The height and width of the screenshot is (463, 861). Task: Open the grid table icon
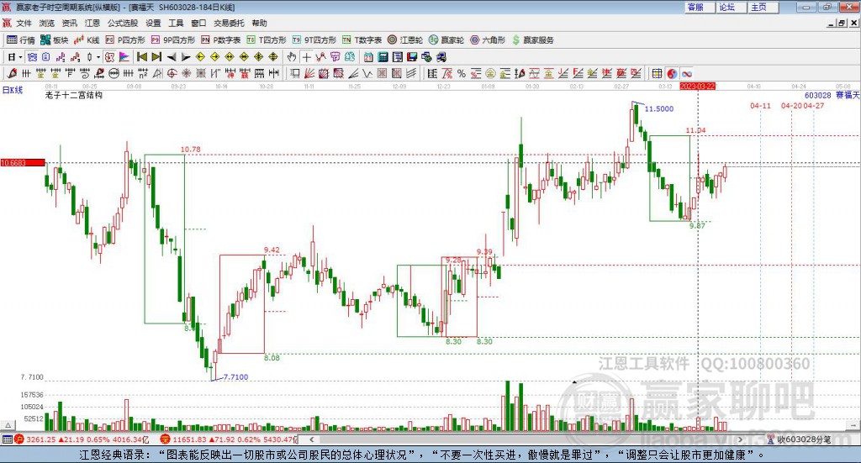657,73
